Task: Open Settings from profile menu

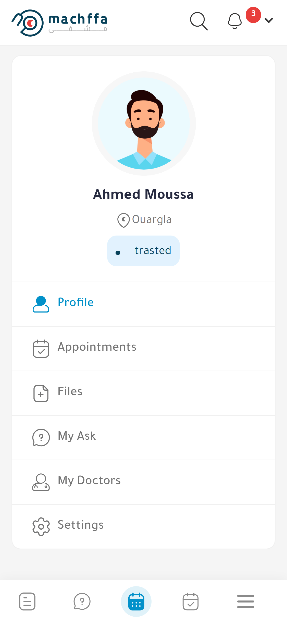Action: pos(81,525)
